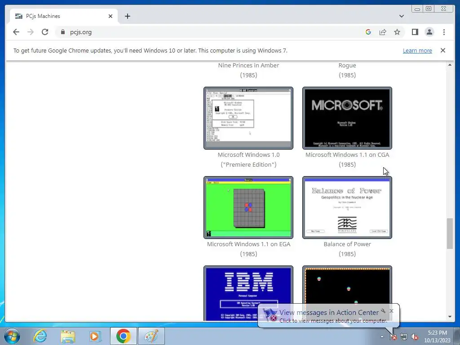Click the forward navigation arrow
Screen dimensions: 460x345
[x=31, y=32]
